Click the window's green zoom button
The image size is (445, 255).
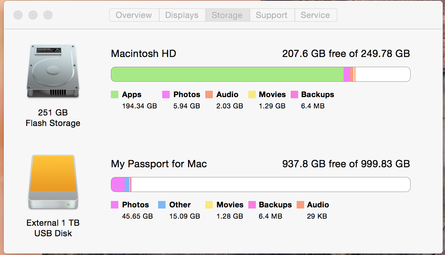pyautogui.click(x=48, y=15)
